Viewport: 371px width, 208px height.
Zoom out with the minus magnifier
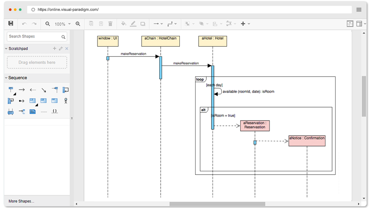[48, 24]
